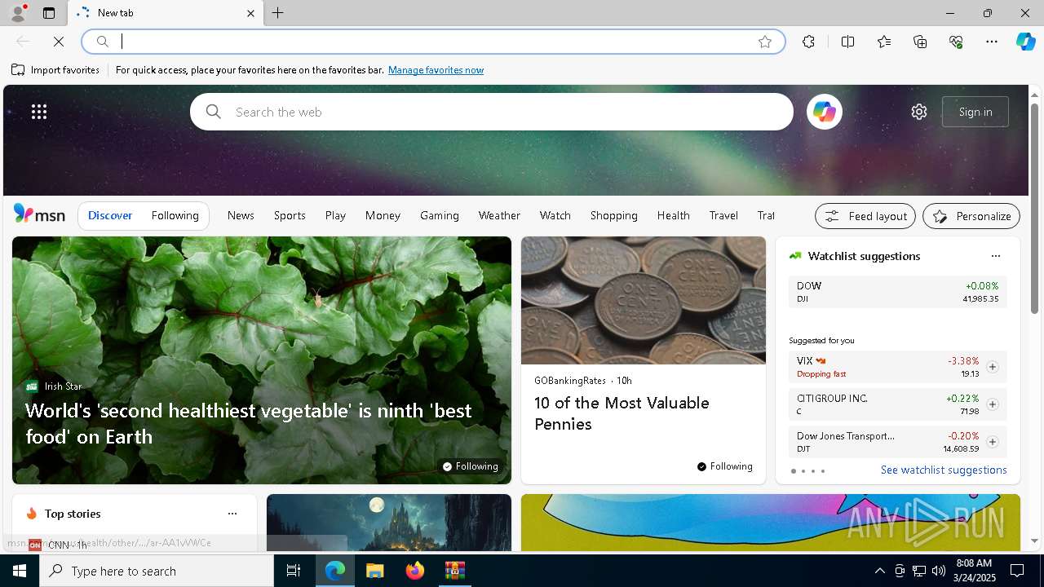Go to the msn logo home
Viewport: 1044px width, 587px height.
pos(39,214)
